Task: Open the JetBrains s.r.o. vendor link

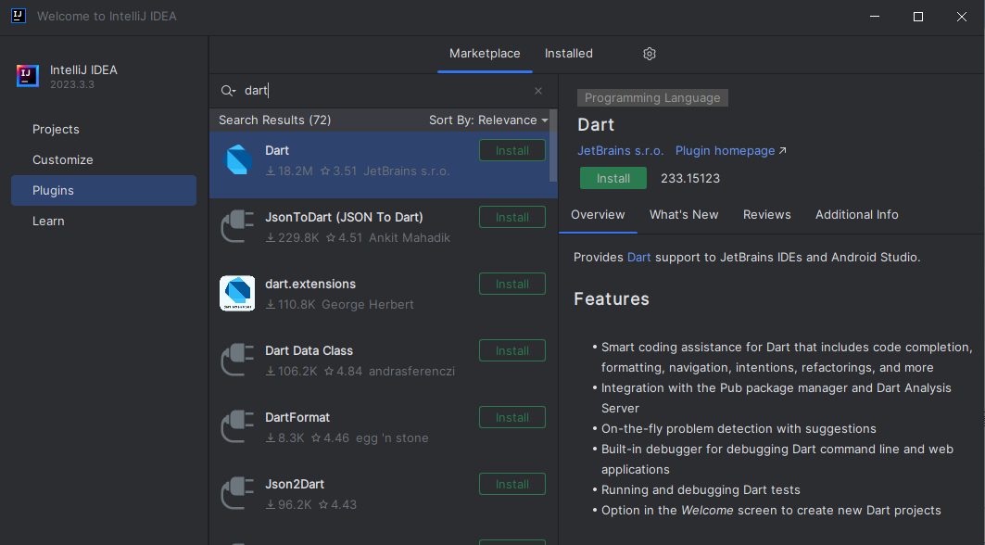Action: [x=620, y=151]
